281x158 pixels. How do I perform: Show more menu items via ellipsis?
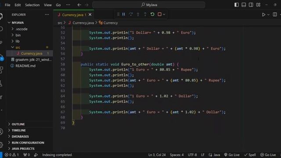click(x=68, y=5)
